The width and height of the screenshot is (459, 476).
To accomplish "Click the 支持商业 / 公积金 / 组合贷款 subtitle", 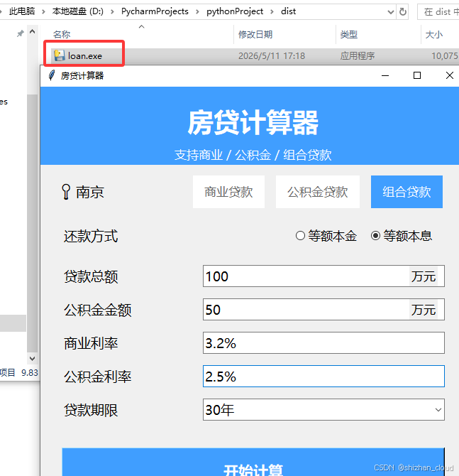I will 253,155.
